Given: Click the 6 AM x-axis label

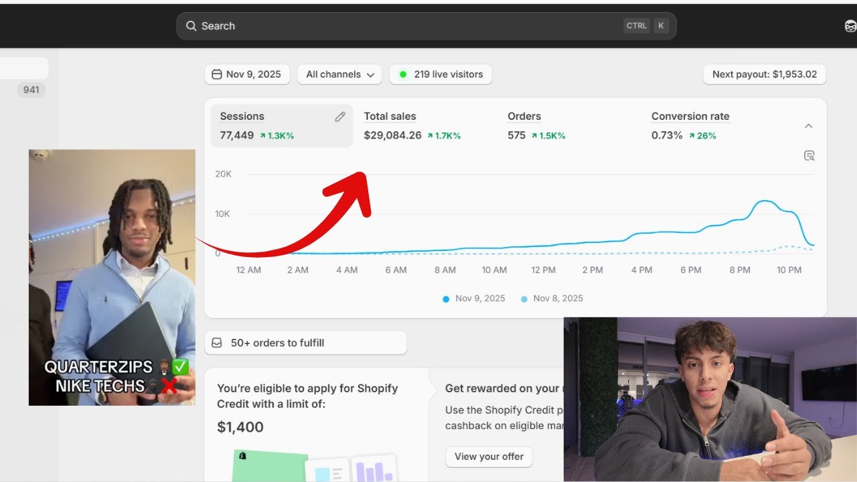Looking at the screenshot, I should click(396, 270).
